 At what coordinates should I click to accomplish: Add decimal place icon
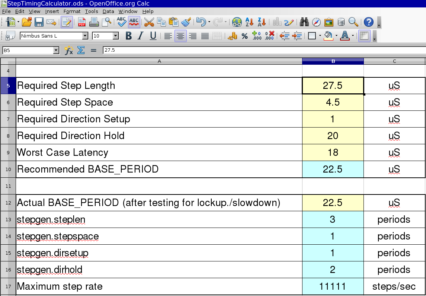(257, 36)
